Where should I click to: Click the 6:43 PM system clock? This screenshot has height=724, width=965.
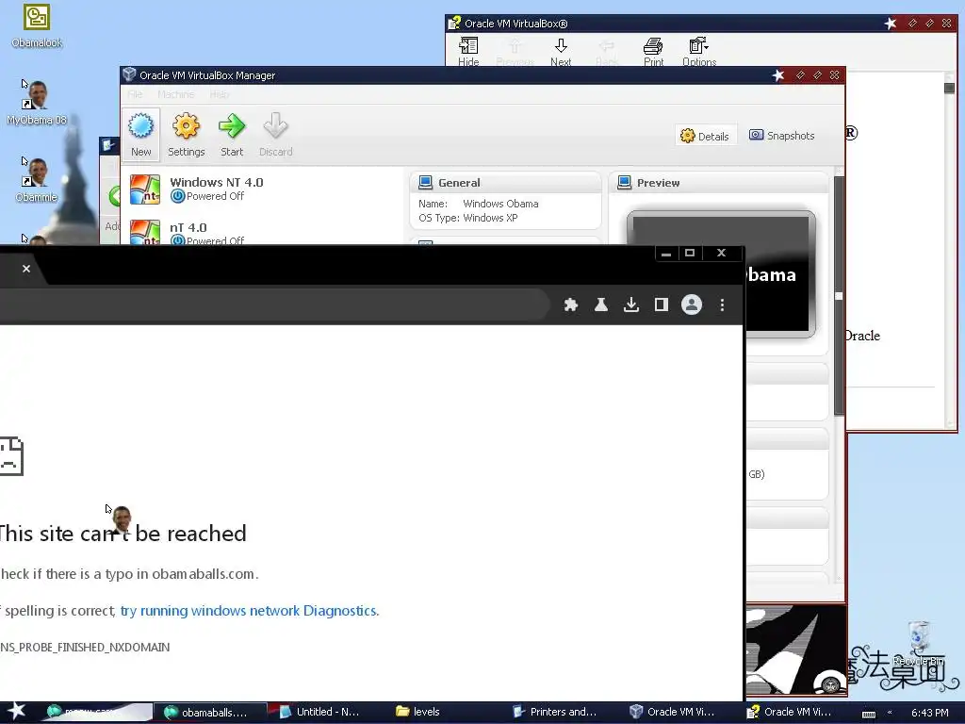coord(930,713)
